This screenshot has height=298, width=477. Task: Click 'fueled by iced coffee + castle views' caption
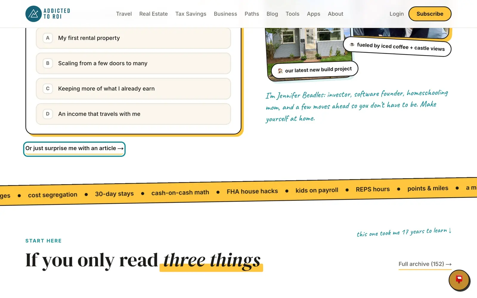pyautogui.click(x=397, y=47)
